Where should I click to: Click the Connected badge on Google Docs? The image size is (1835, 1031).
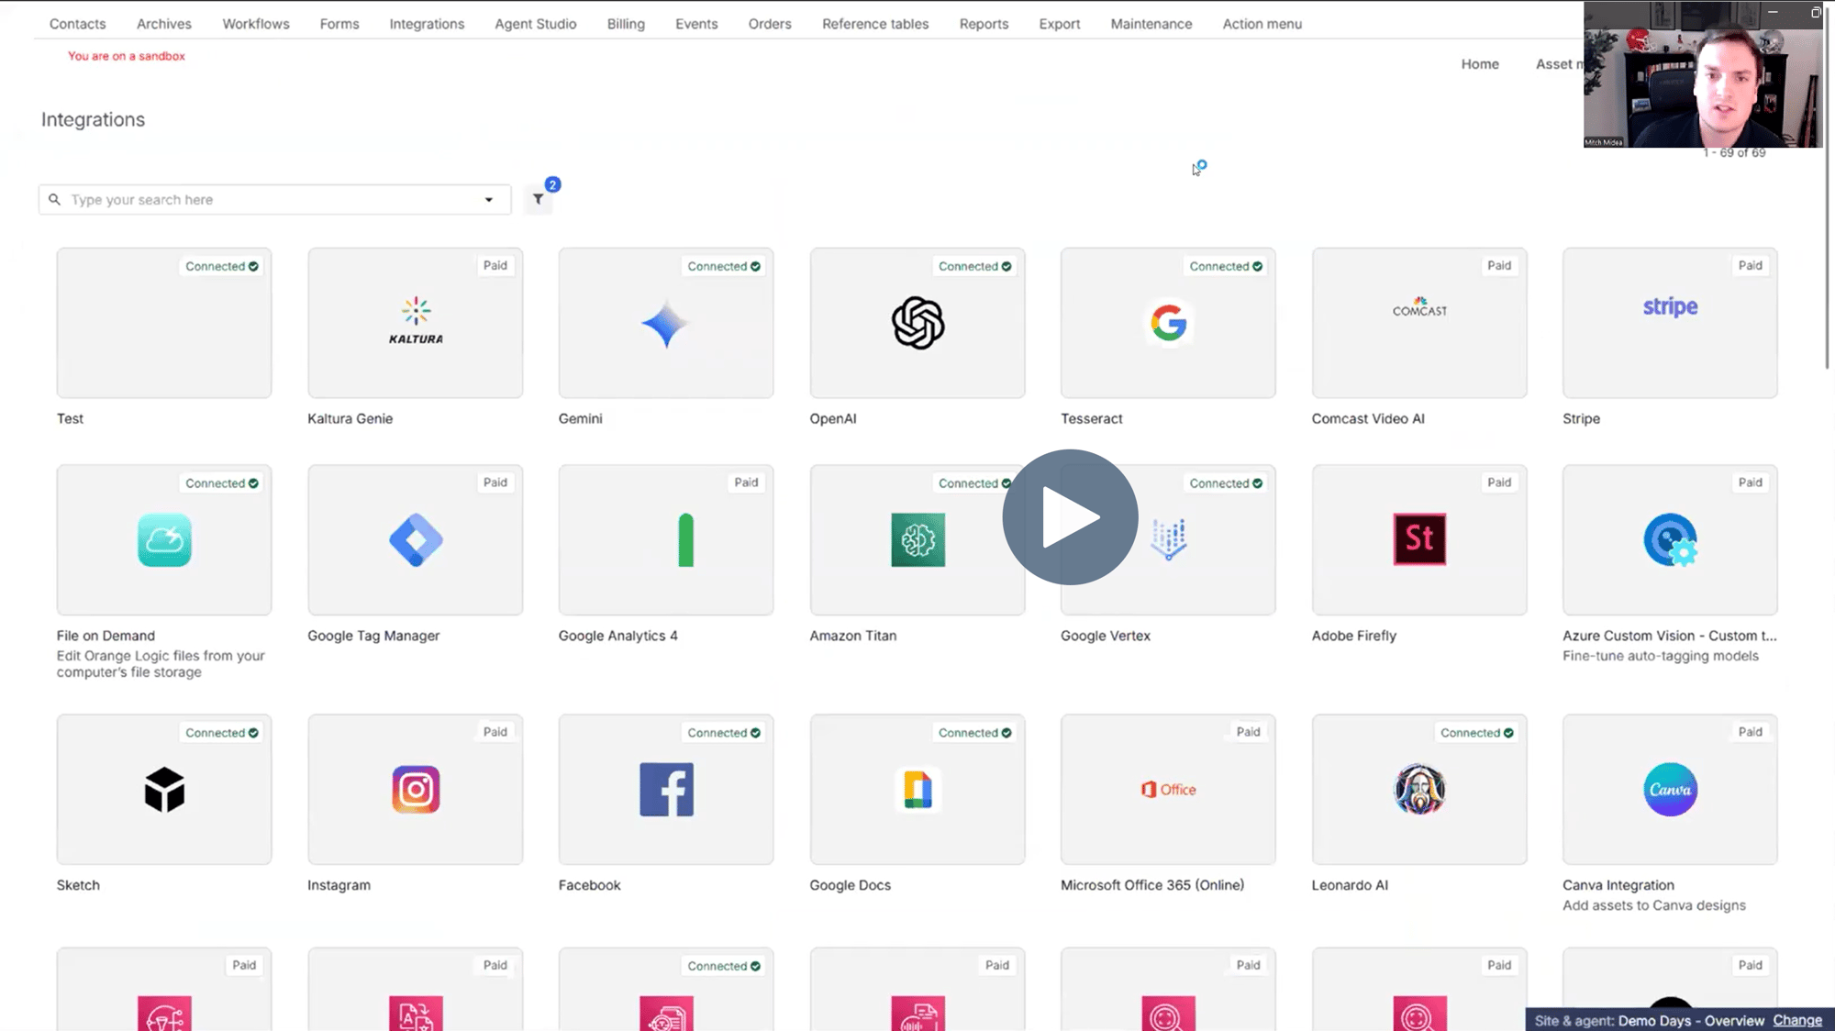(974, 733)
